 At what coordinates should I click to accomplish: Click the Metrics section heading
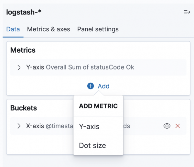tap(23, 50)
